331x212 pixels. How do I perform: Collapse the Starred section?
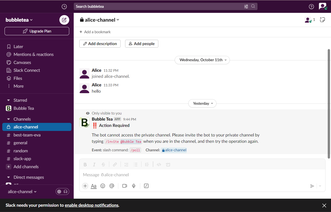[8, 100]
